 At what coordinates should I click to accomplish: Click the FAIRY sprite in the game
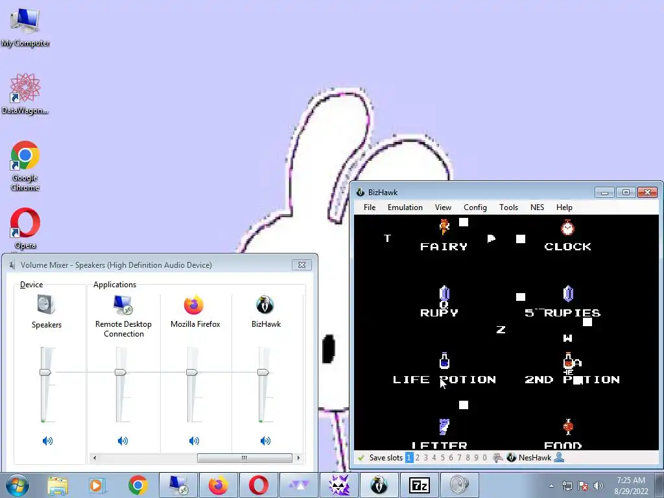444,226
